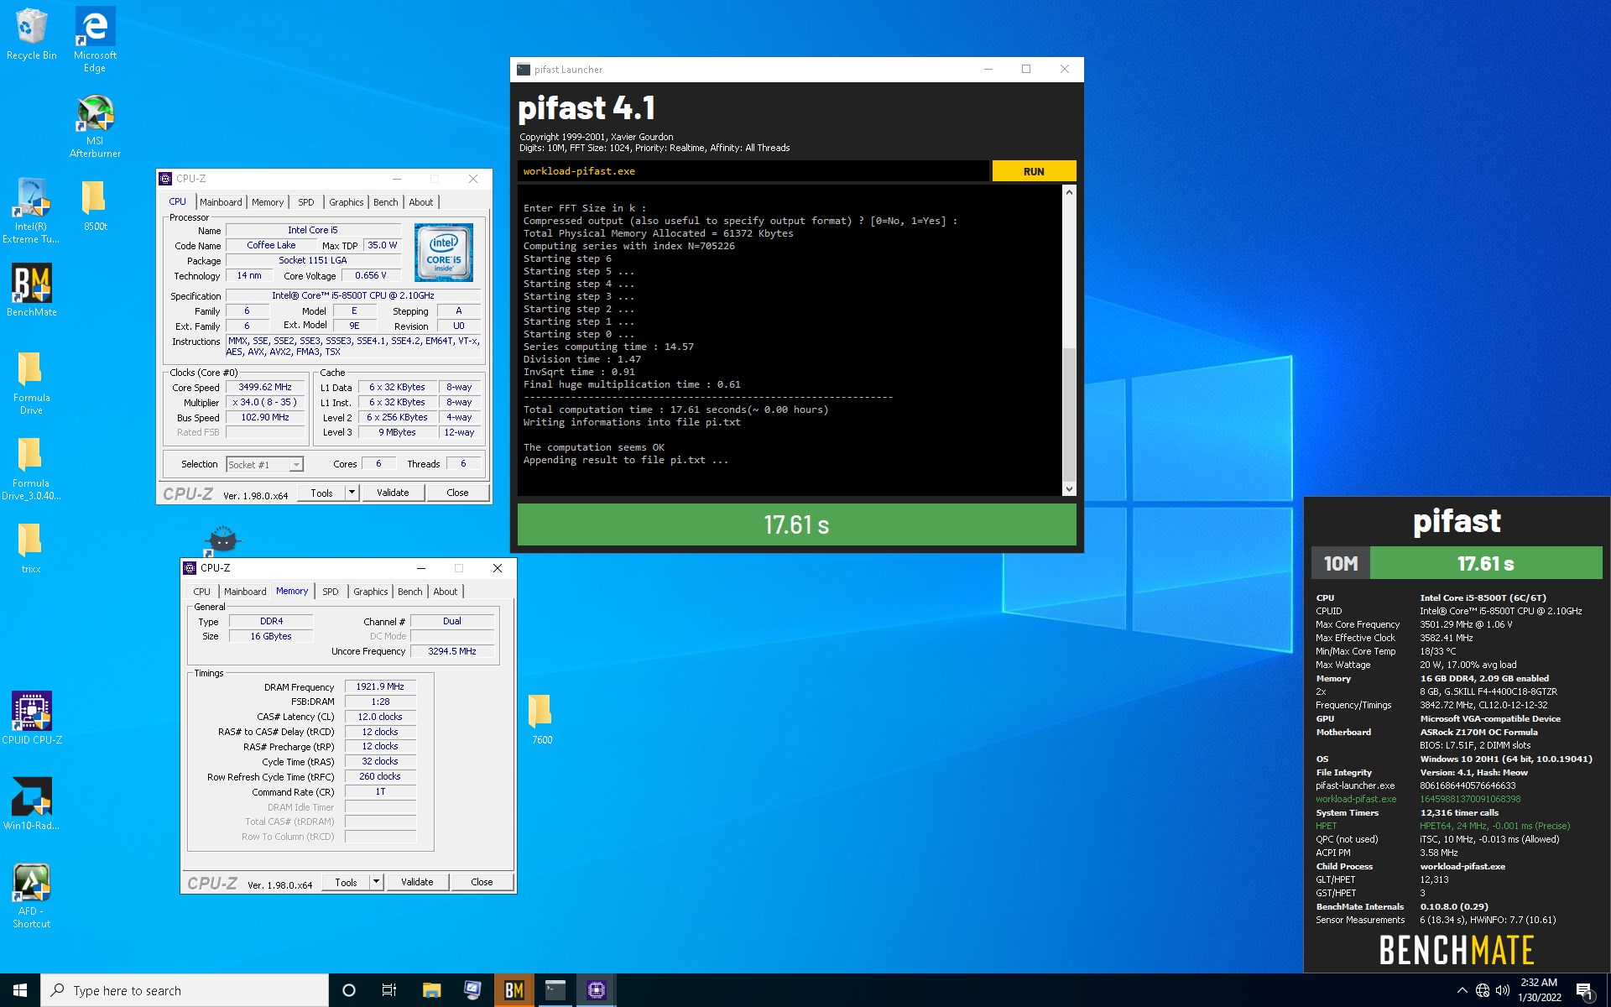Click Core Speed value 3499.62 MHz
Viewport: 1611px width, 1007px height.
click(265, 387)
